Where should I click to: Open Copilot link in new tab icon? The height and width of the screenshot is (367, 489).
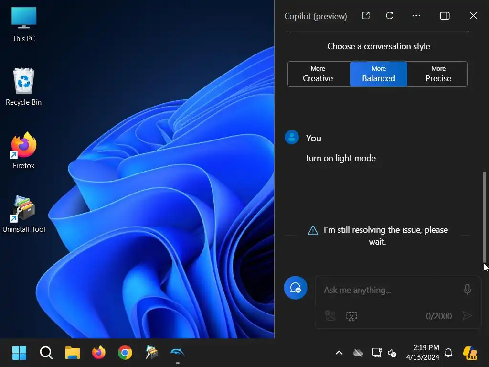tap(366, 16)
